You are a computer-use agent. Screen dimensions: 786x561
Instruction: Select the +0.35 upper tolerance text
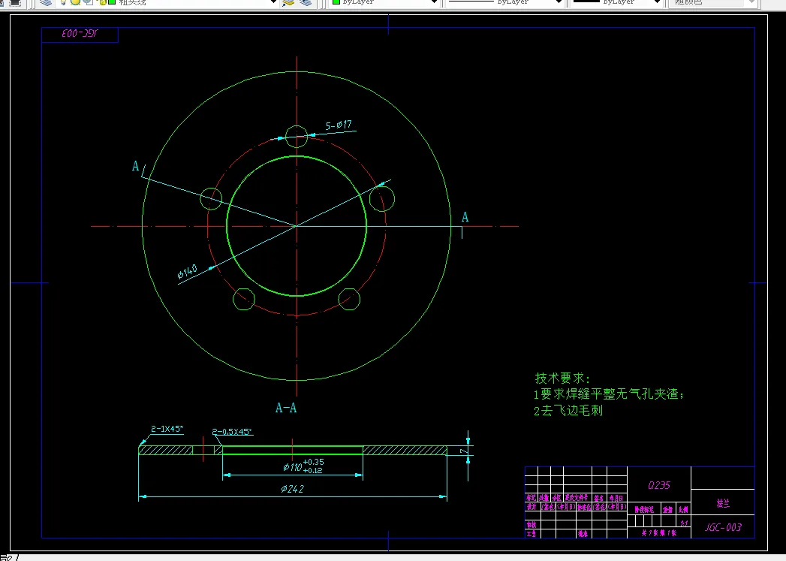pyautogui.click(x=313, y=462)
